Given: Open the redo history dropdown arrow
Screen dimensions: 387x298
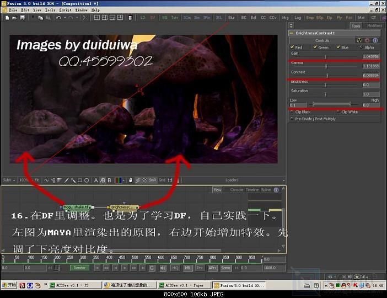Looking at the screenshot, I should 77,18.
